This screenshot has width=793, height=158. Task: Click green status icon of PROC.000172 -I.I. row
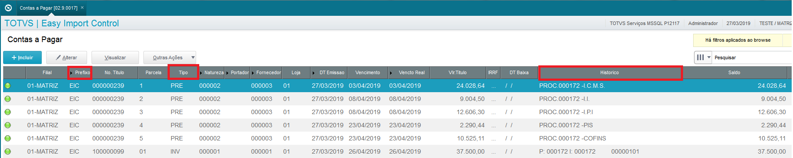pos(7,99)
